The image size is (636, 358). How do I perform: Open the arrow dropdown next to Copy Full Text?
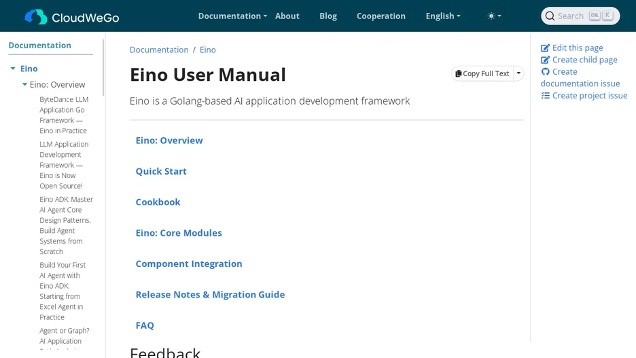point(518,73)
